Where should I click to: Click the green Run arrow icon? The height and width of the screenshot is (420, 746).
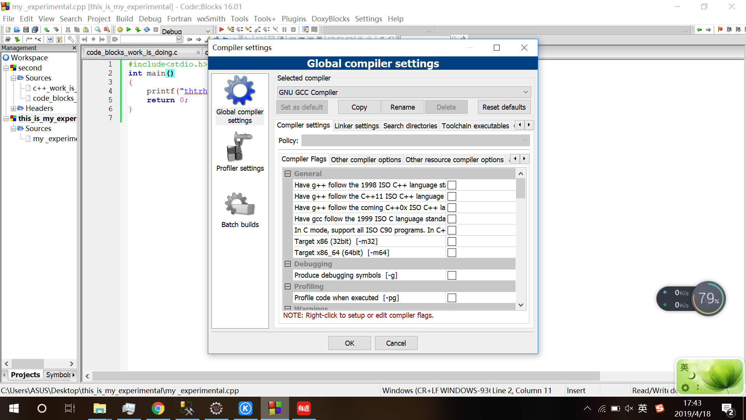[x=129, y=30]
